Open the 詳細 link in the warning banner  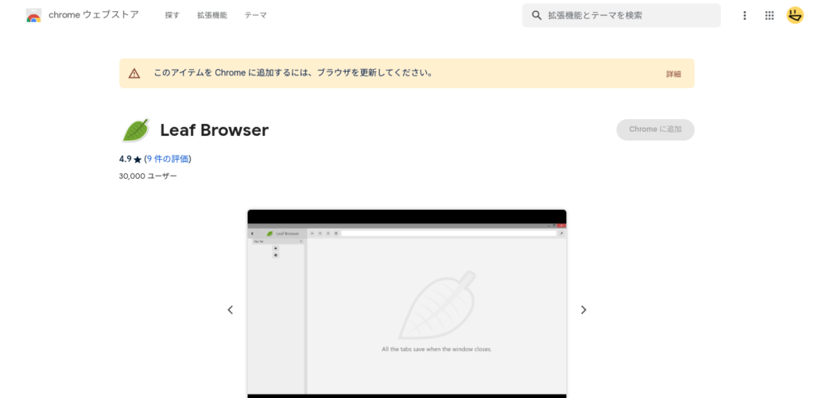click(673, 74)
